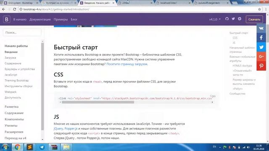Click EN language indicator in tray
This screenshot has height=151, width=269.
click(214, 147)
